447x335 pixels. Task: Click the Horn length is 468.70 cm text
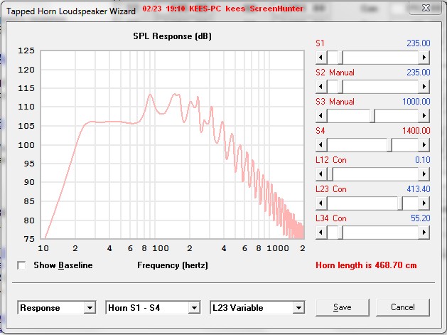(x=366, y=265)
